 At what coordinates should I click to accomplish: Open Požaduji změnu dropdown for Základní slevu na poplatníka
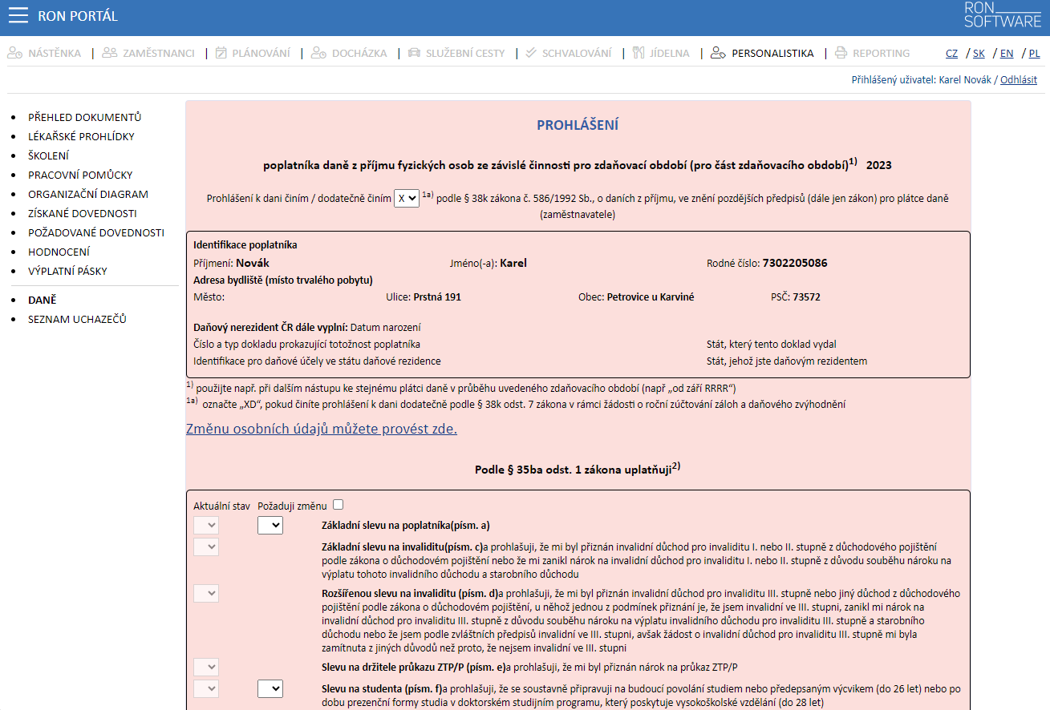tap(270, 526)
